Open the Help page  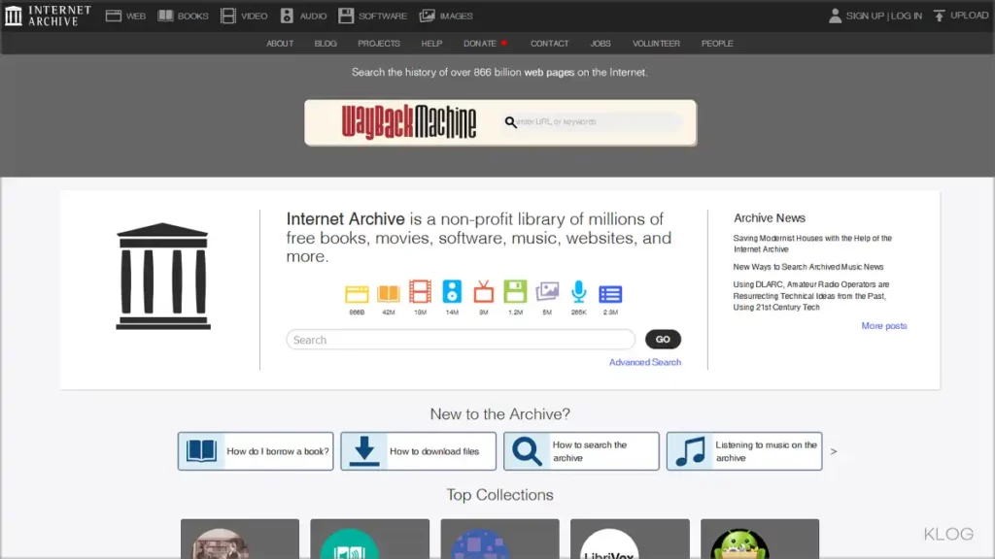[x=431, y=44]
